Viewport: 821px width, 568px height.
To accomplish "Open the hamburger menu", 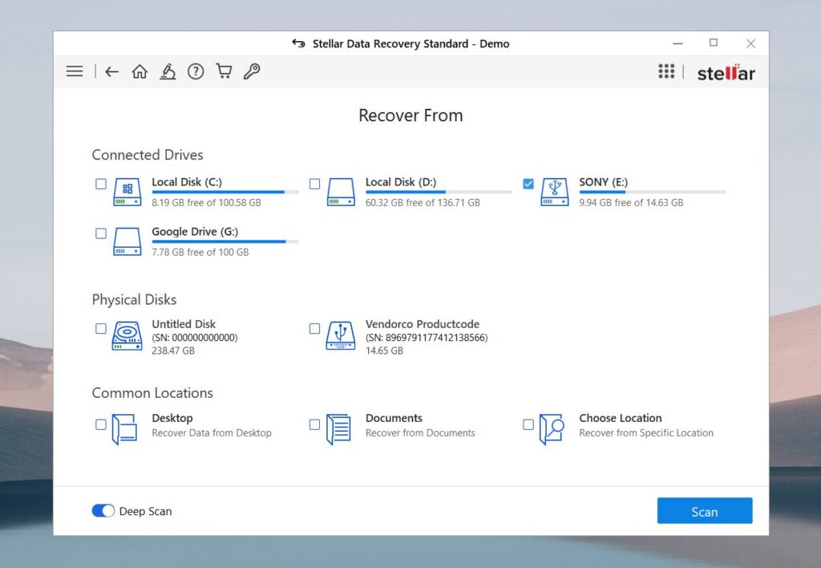I will 74,71.
